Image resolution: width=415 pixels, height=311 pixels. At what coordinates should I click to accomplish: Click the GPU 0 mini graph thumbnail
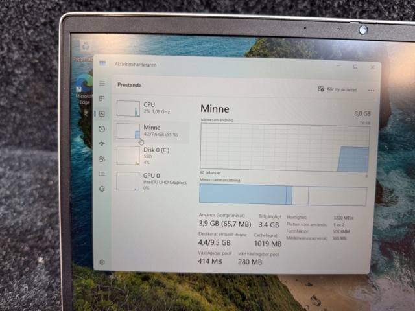point(128,181)
